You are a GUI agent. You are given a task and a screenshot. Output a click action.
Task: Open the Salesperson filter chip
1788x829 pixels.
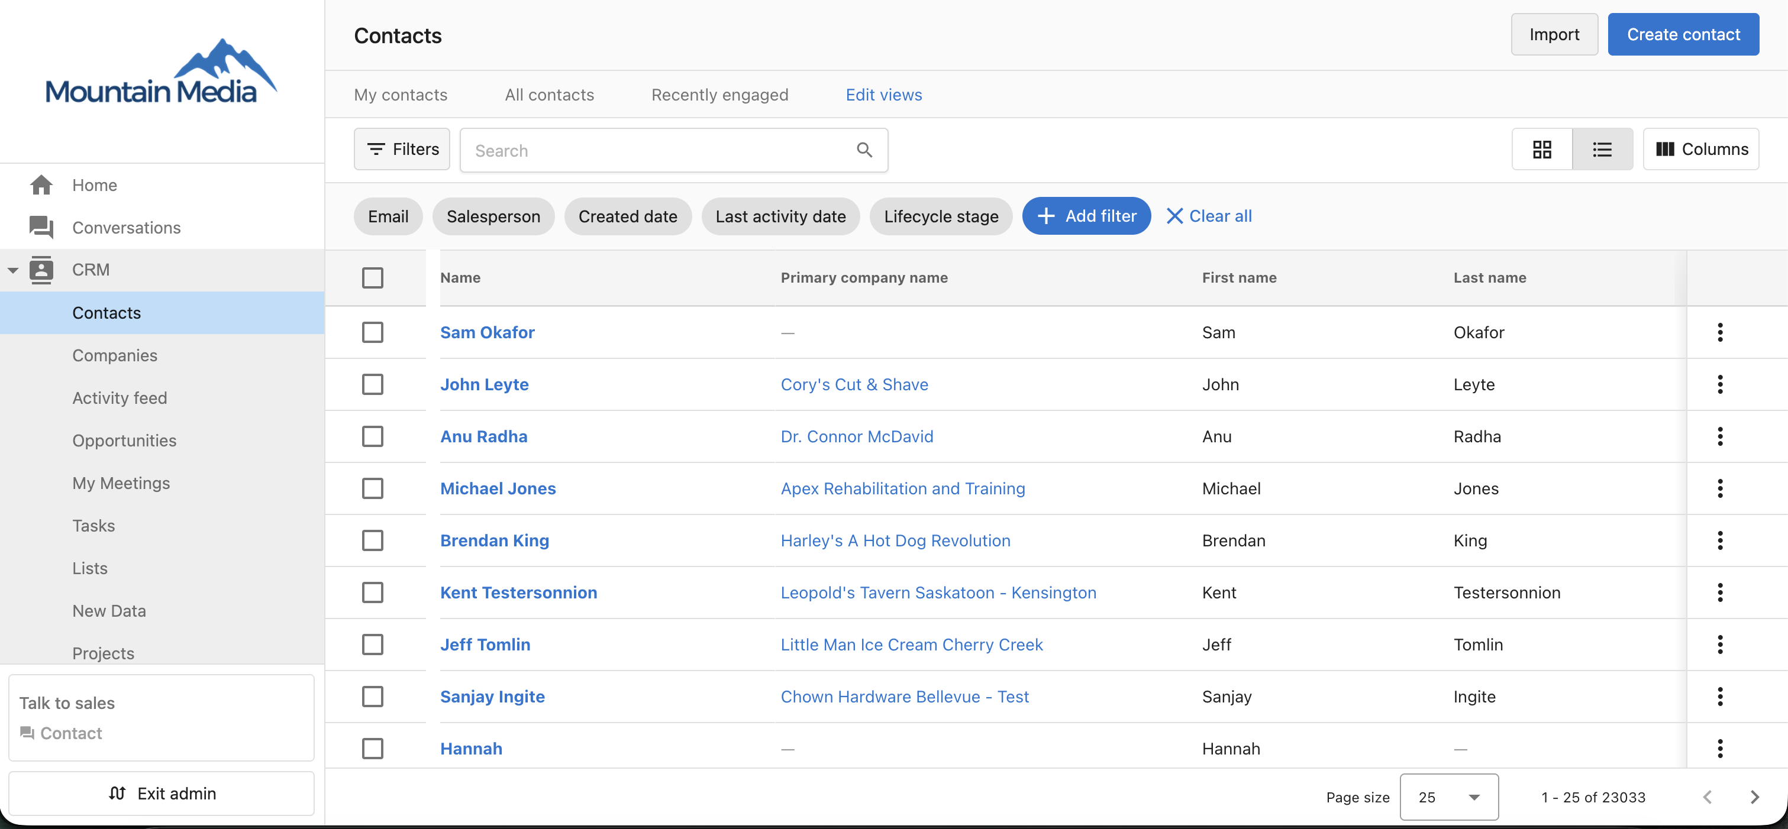pos(493,216)
